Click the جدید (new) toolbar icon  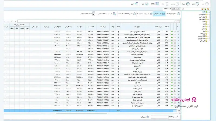point(207,4)
